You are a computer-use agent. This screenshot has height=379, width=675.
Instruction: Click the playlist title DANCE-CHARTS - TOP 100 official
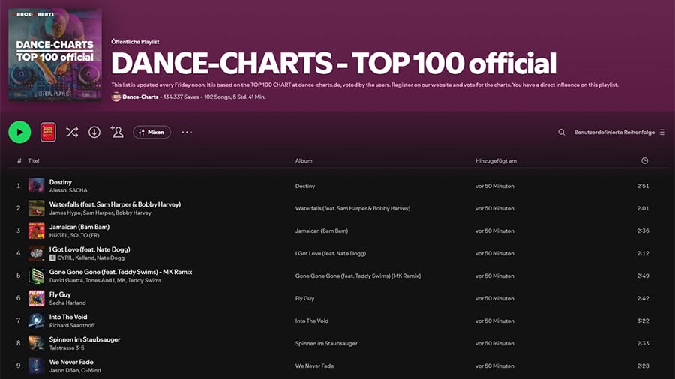334,64
